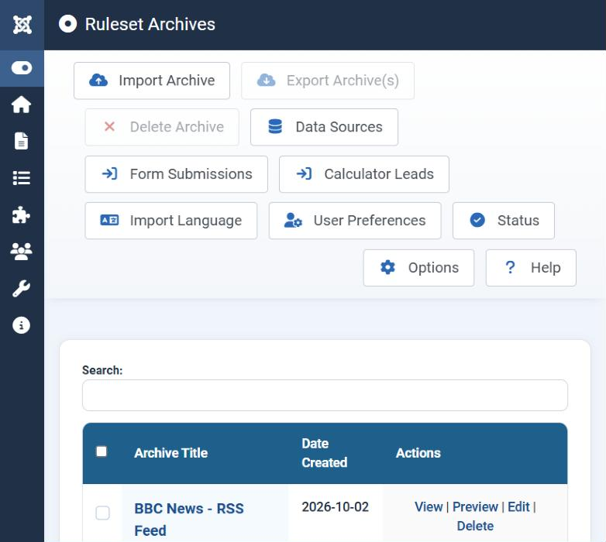
Task: Sort by Date Created column header
Action: point(324,453)
